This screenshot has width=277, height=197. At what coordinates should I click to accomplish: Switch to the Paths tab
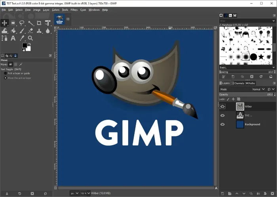250,83
